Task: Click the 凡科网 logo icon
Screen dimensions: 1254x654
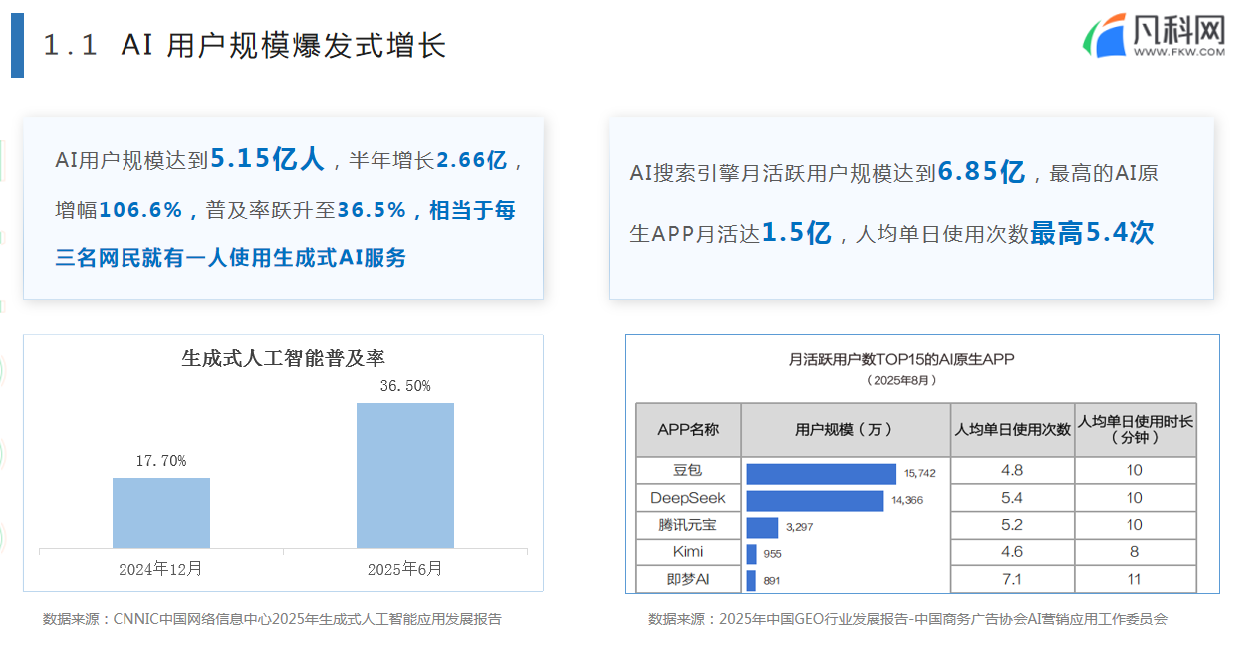Action: 1105,38
